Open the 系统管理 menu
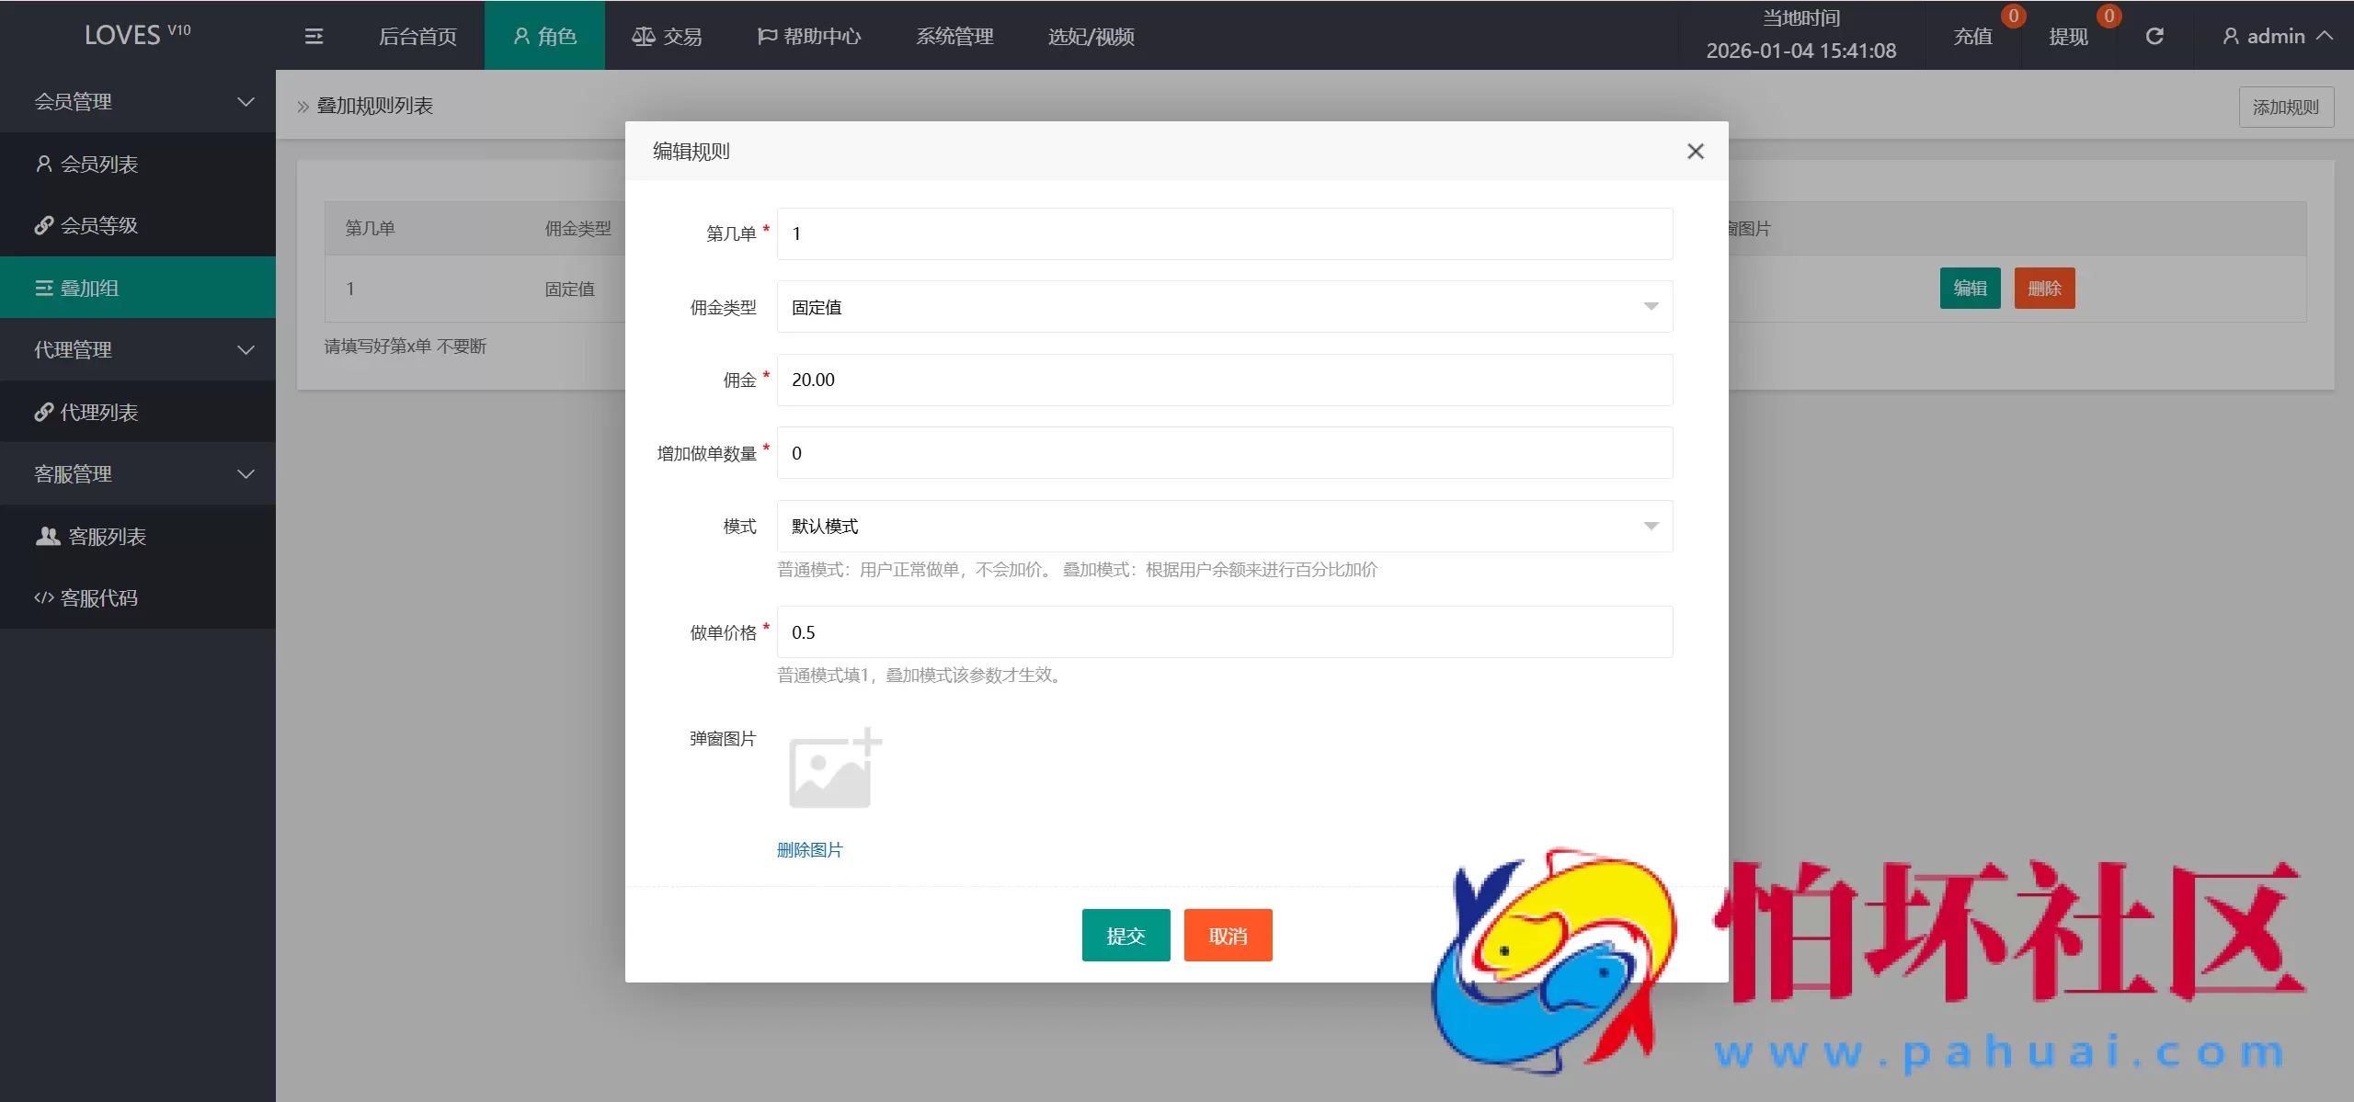This screenshot has width=2354, height=1102. point(954,35)
